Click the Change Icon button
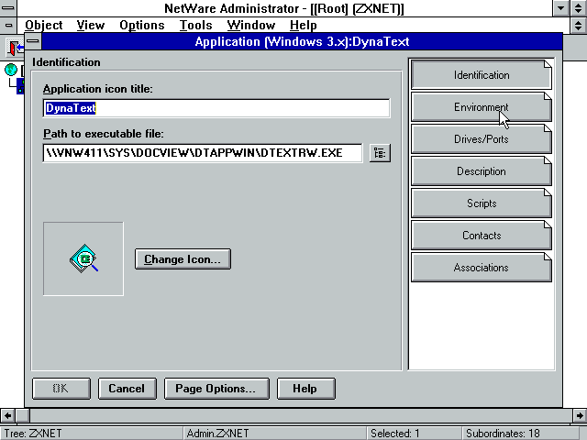The width and height of the screenshot is (587, 440). 183,258
